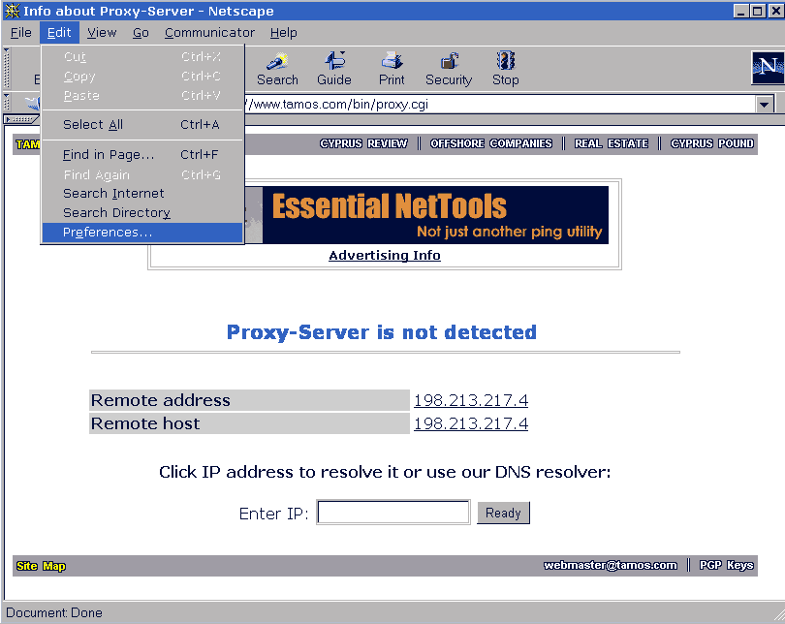The image size is (785, 624).
Task: Open the Guide toolbar button
Action: 334,69
